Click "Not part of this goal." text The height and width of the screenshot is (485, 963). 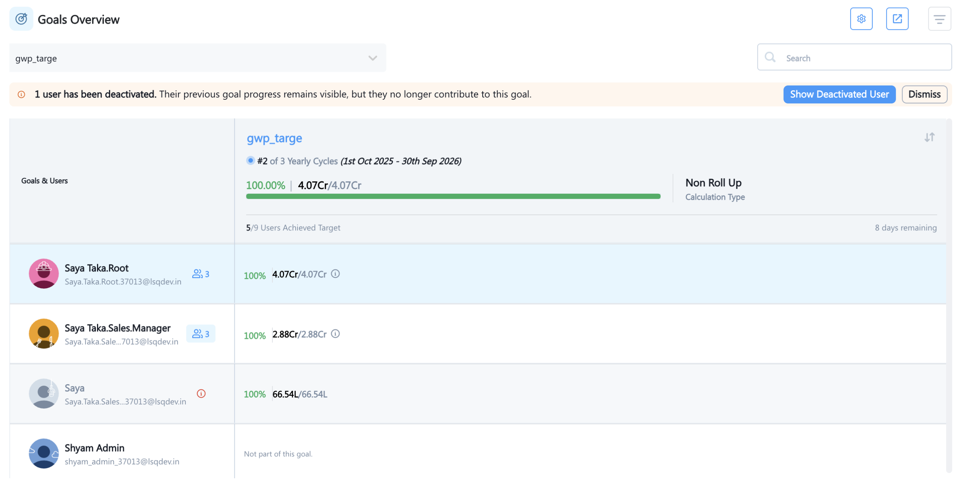(278, 454)
